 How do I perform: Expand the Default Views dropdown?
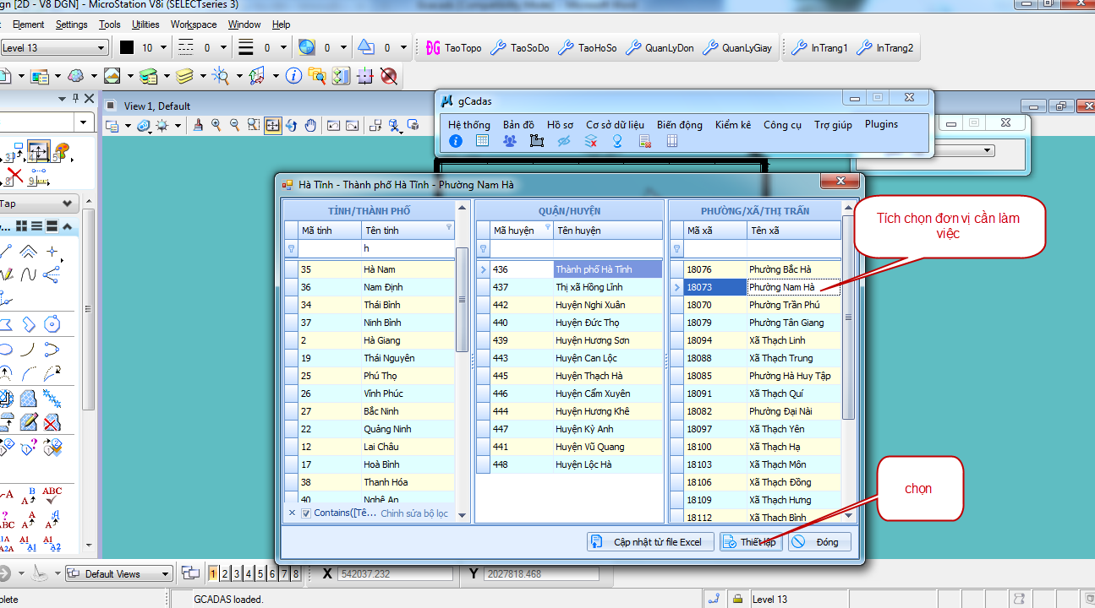(165, 574)
